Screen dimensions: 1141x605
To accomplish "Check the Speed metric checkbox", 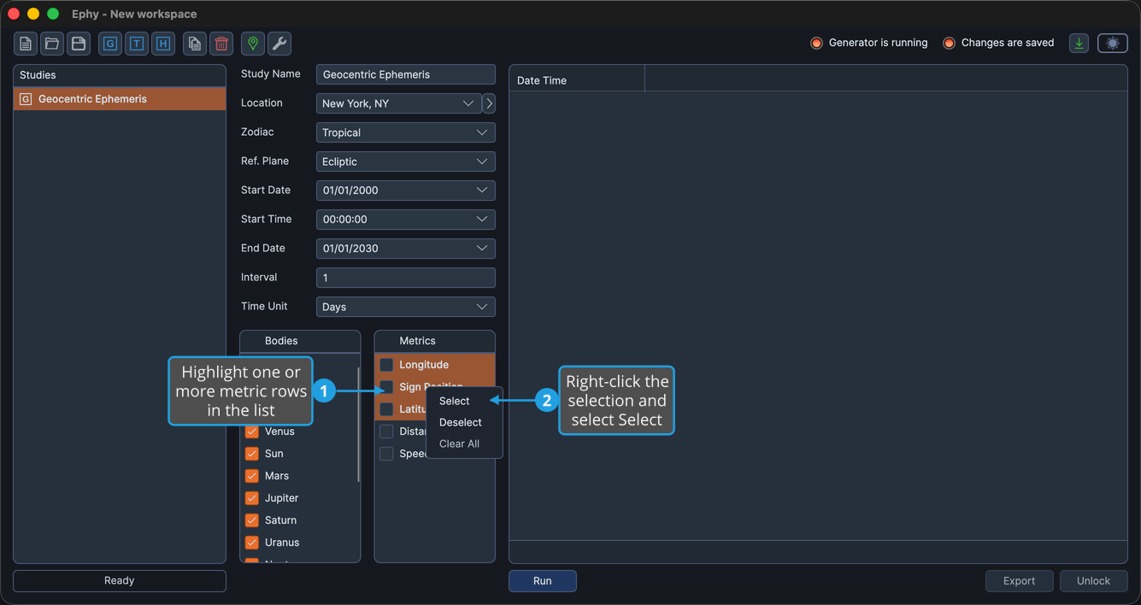I will tap(386, 454).
